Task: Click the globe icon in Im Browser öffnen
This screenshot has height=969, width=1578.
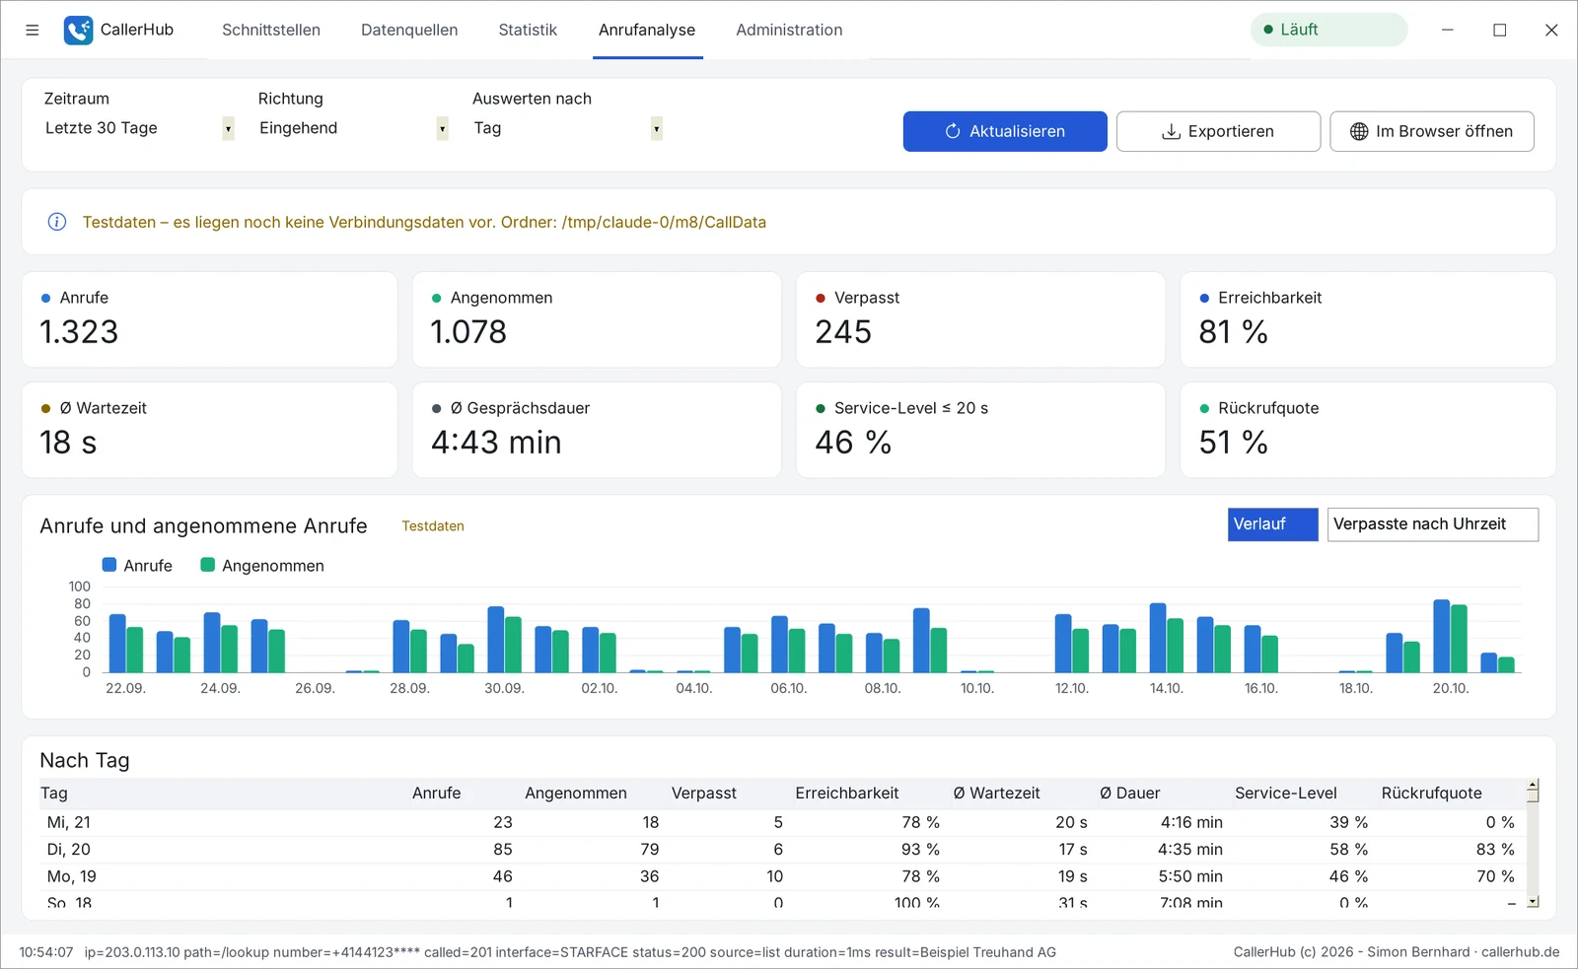Action: tap(1359, 131)
